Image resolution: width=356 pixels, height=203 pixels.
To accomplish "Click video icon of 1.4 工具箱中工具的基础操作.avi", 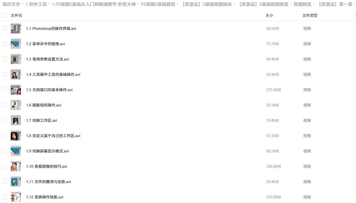I will click(x=16, y=74).
